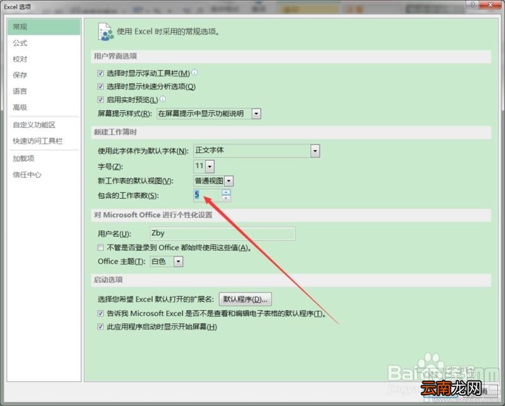The width and height of the screenshot is (505, 406).
Task: Toggle 此应用程序启动时显示开始屏幕 checkbox
Action: click(100, 327)
